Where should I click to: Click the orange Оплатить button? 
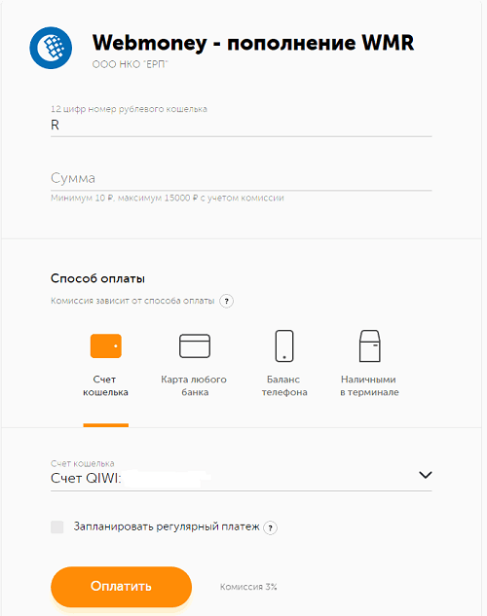121,587
